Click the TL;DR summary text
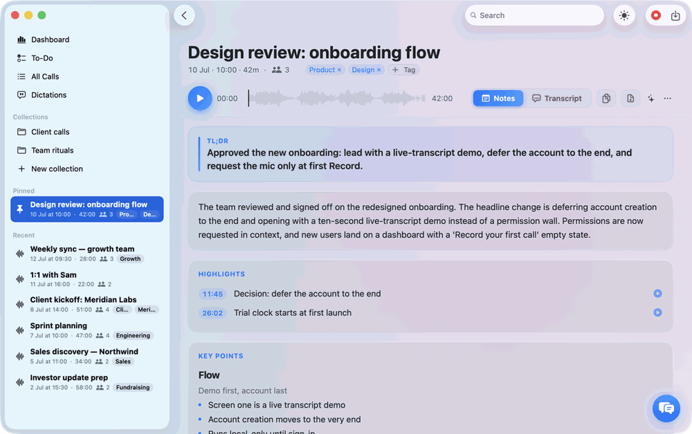 [x=419, y=160]
